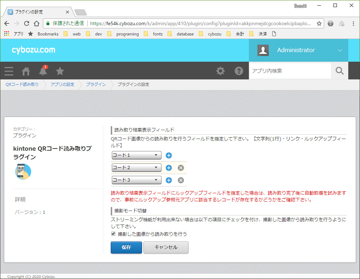Click the バージョン：1 text
The width and height of the screenshot is (360, 279).
(x=30, y=212)
